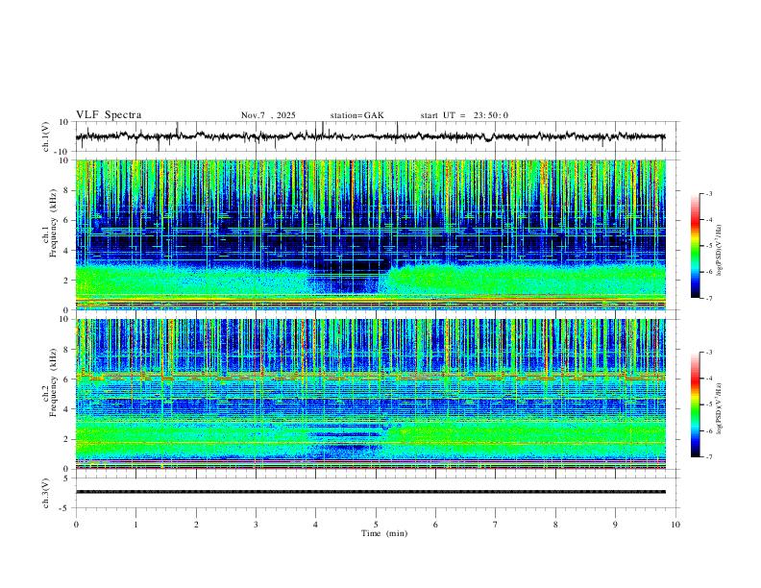This screenshot has width=761, height=588.
Task: Click the date 'Nov.7 , 2025'
Action: point(268,115)
